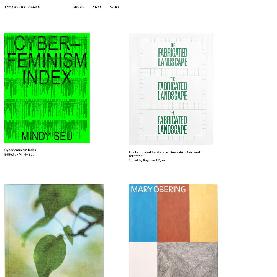Click the MINDY SEU name on the green cover
Image resolution: width=277 pixels, height=277 pixels.
click(x=47, y=136)
